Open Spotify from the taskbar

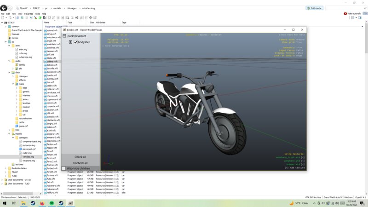coord(52,203)
